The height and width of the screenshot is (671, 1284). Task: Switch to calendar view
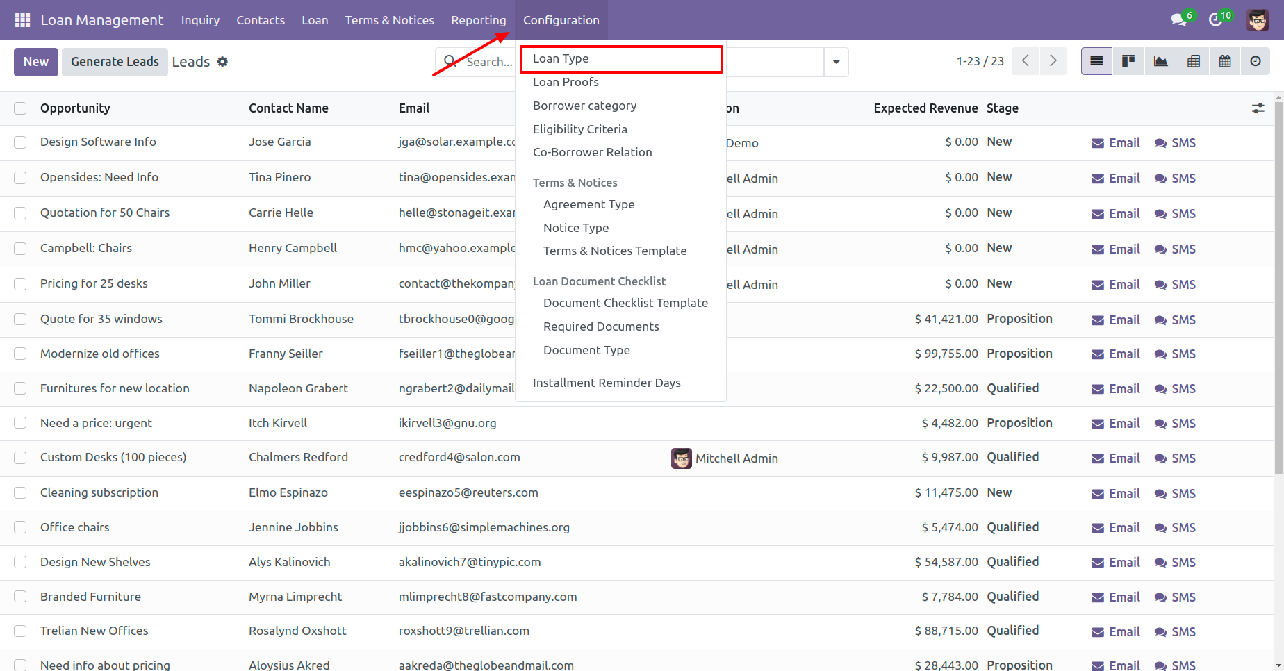click(1225, 61)
